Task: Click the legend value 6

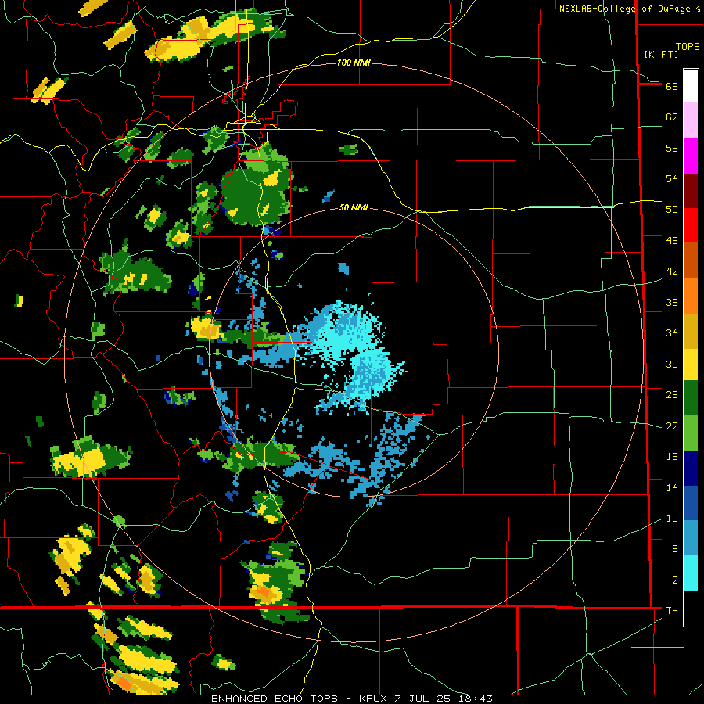Action: click(675, 549)
